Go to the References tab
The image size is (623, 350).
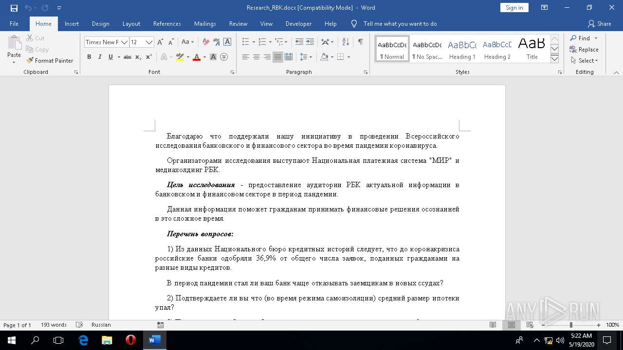[x=167, y=24]
